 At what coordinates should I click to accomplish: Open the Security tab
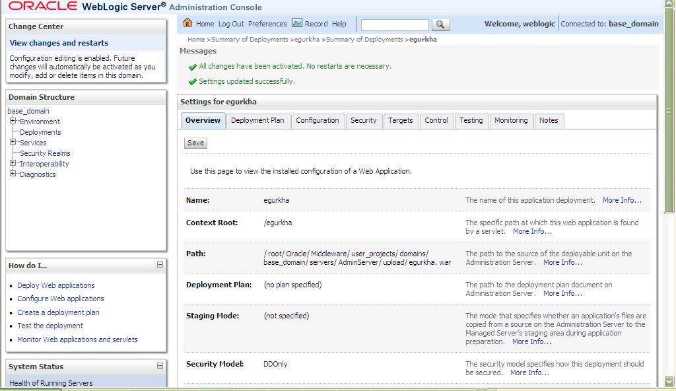click(x=364, y=120)
